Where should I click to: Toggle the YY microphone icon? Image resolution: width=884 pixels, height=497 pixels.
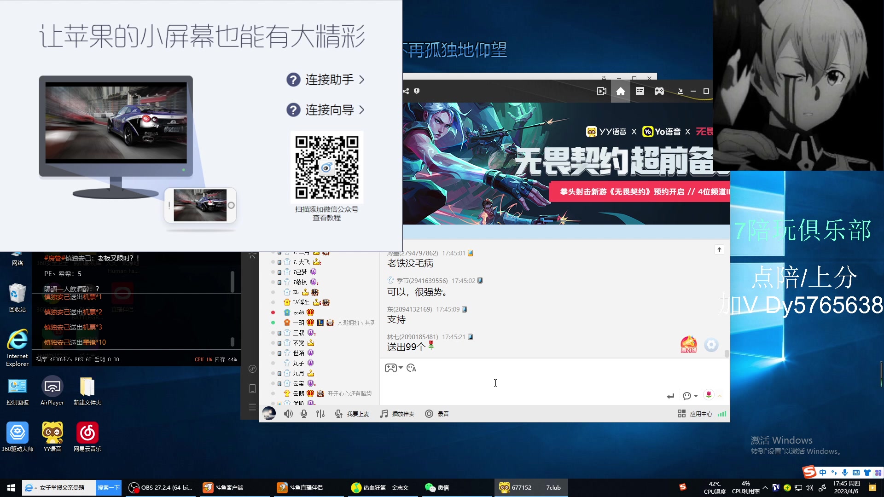[304, 414]
